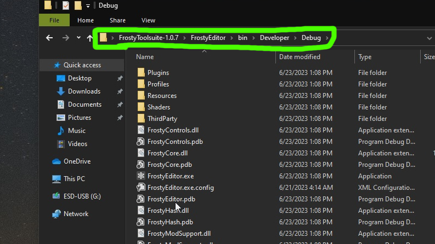Select the FrostyEditor.exe application icon
The width and height of the screenshot is (435, 244).
click(141, 176)
